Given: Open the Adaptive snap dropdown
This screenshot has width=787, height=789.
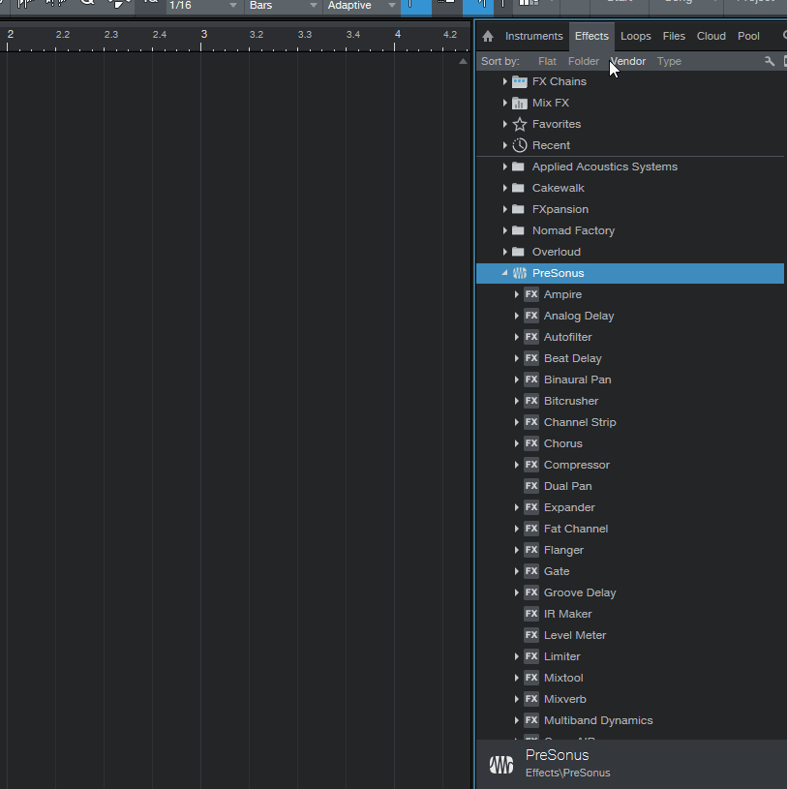Looking at the screenshot, I should point(361,6).
